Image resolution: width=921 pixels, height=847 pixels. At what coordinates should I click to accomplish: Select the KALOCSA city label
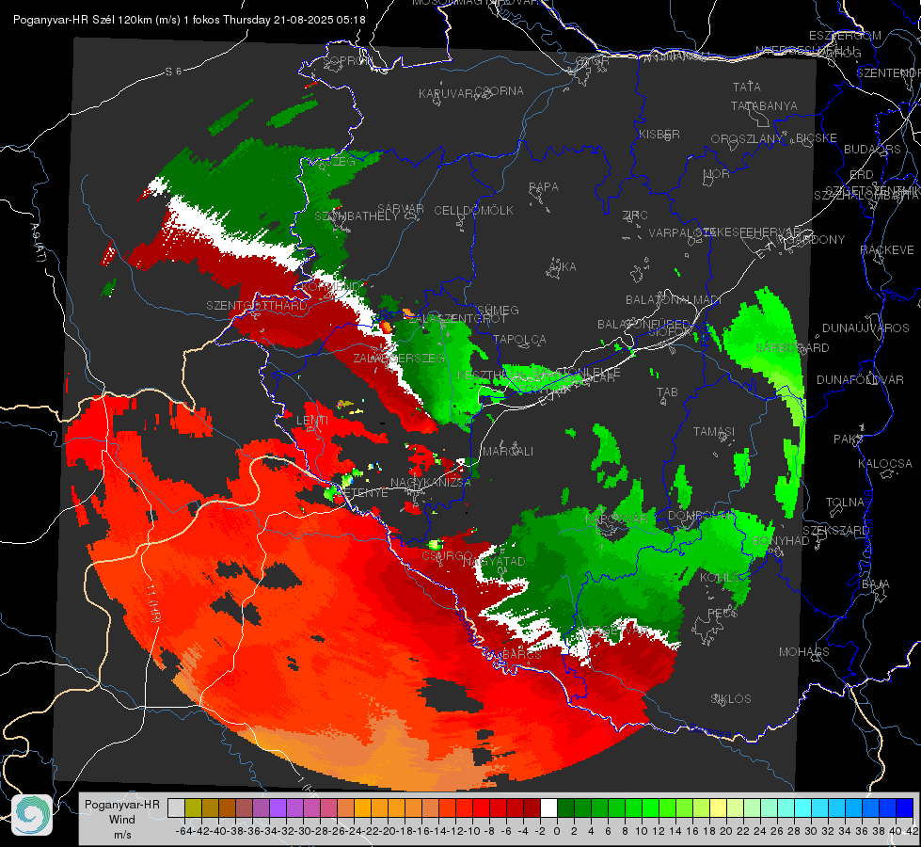pyautogui.click(x=884, y=464)
